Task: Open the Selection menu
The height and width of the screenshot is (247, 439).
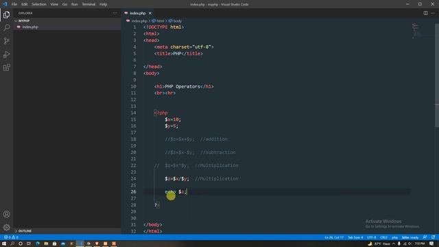Action: coord(39,4)
